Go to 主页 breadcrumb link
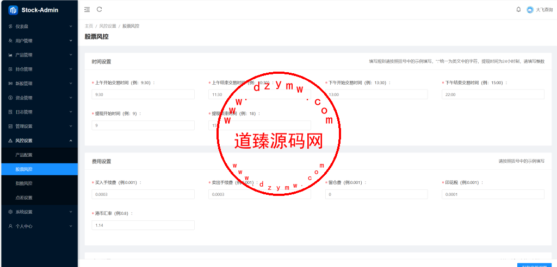Image resolution: width=557 pixels, height=267 pixels. (x=89, y=26)
